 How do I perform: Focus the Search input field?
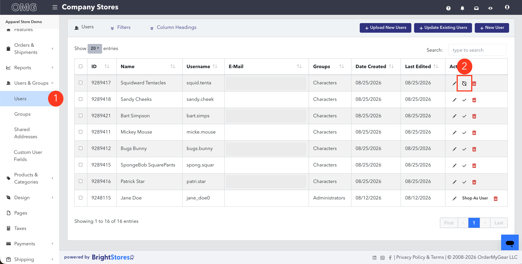(477, 50)
